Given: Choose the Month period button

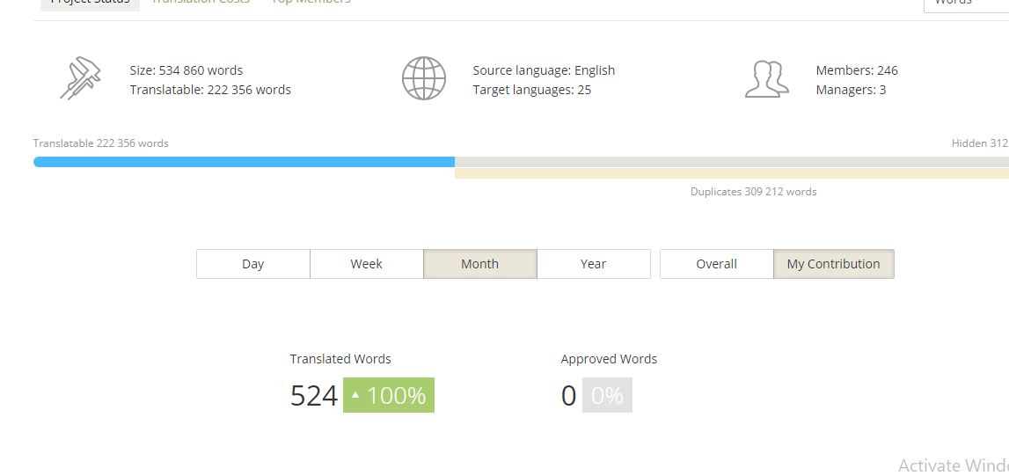Looking at the screenshot, I should (x=480, y=264).
